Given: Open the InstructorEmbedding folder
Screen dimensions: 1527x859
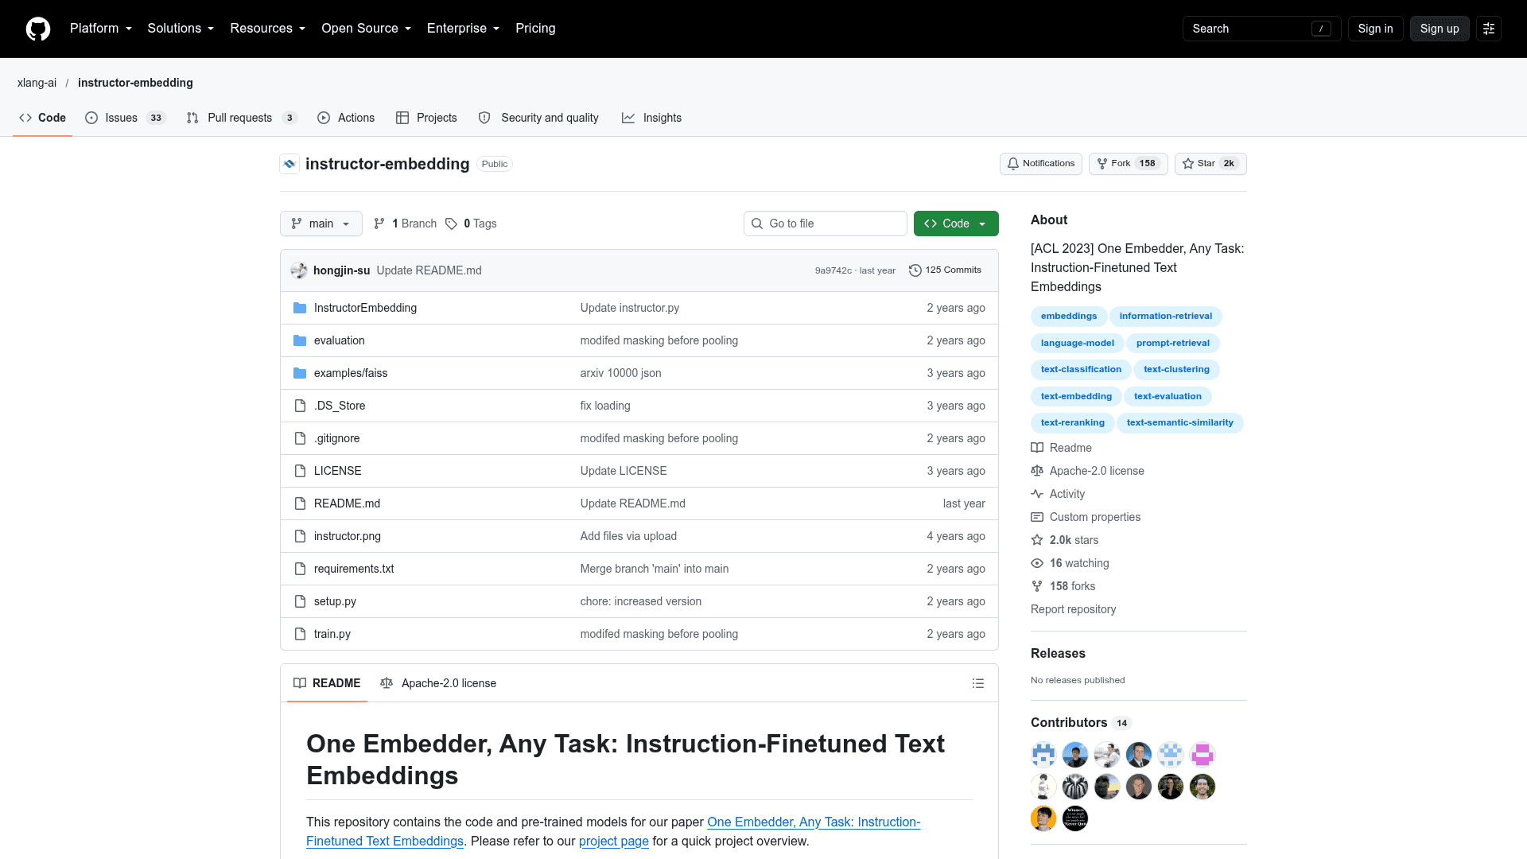Looking at the screenshot, I should (365, 308).
